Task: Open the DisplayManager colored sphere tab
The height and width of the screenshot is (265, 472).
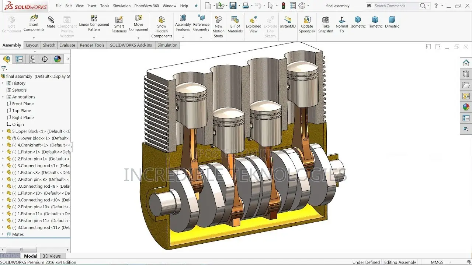Action: tap(58, 59)
